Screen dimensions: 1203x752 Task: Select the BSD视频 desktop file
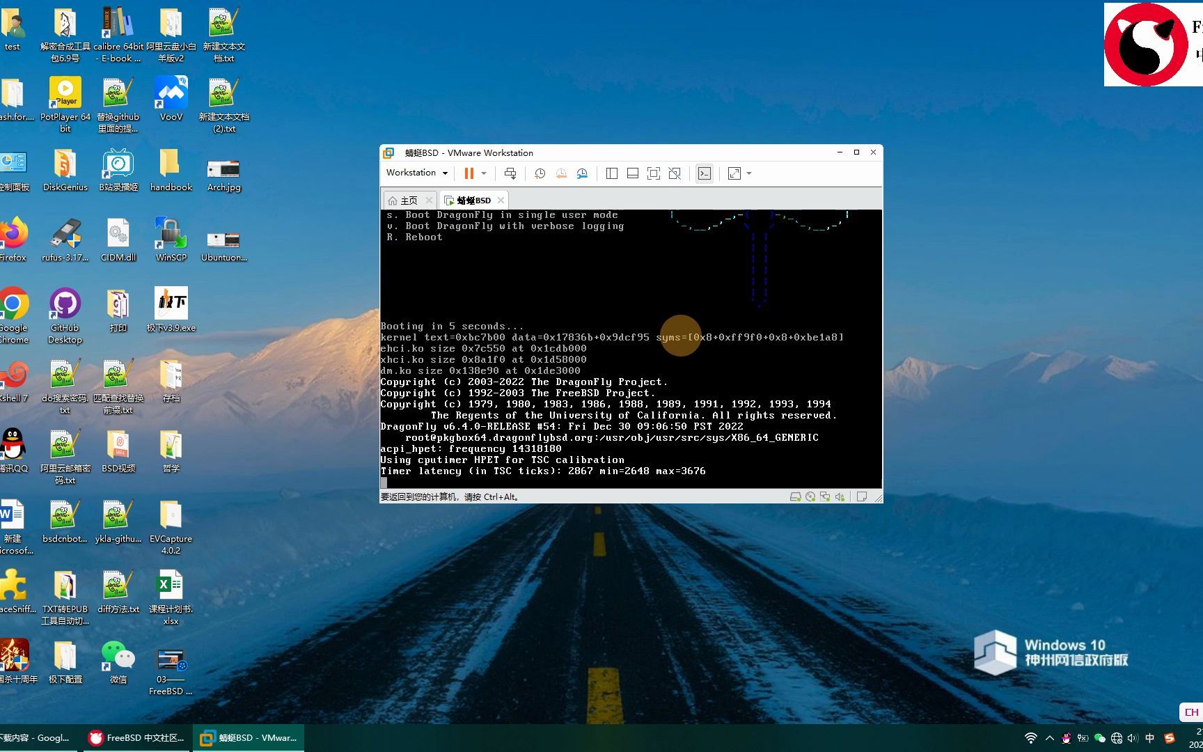tap(118, 451)
